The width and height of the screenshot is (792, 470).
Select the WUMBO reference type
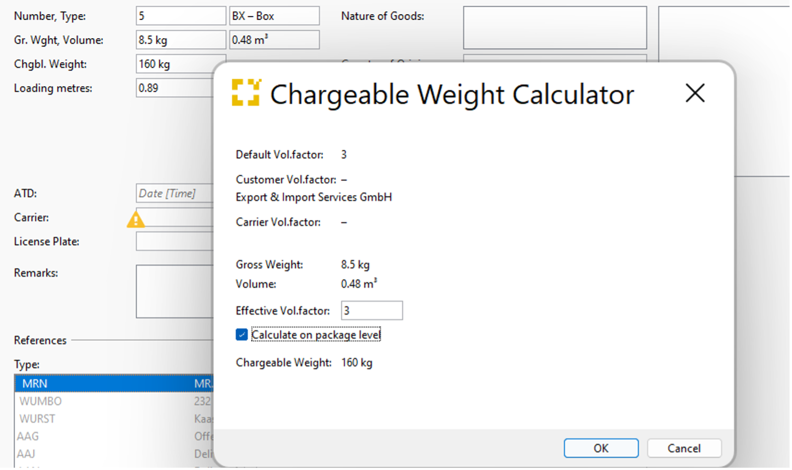[x=41, y=401]
